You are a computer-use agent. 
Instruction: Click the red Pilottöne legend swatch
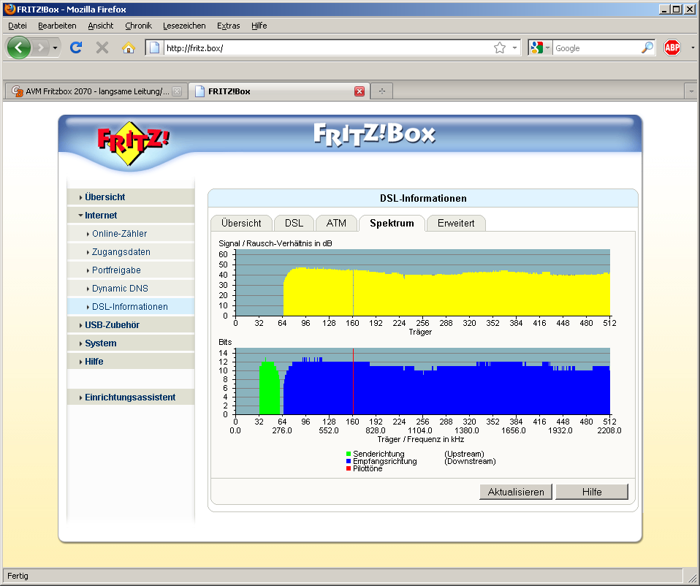click(x=349, y=468)
